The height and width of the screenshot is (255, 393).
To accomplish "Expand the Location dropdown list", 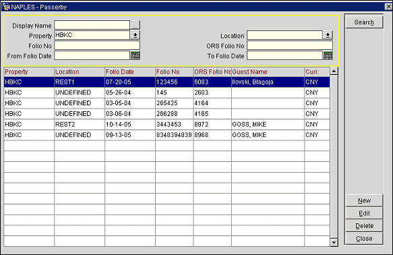I will 328,35.
